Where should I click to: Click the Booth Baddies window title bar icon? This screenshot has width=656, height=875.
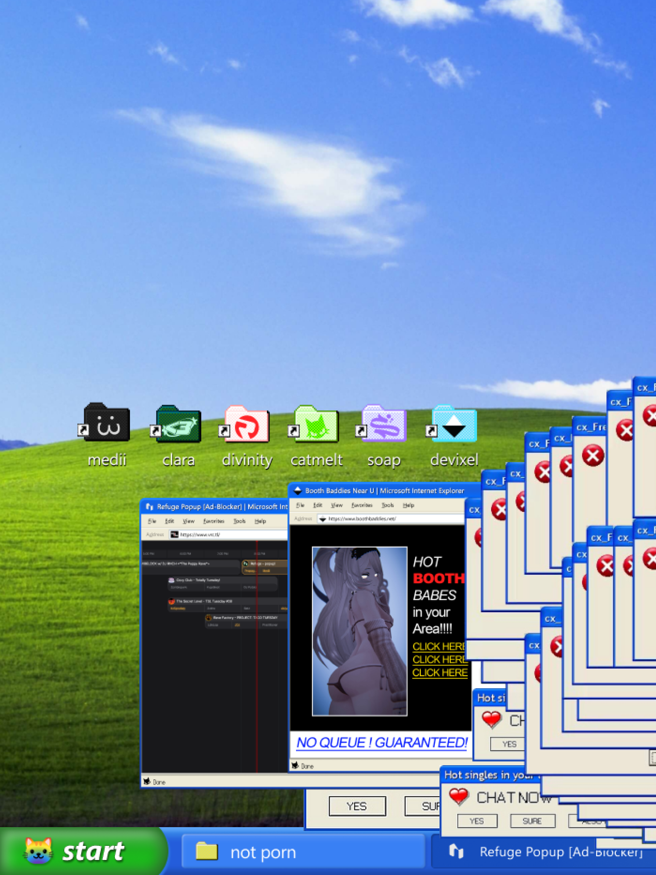pos(298,490)
